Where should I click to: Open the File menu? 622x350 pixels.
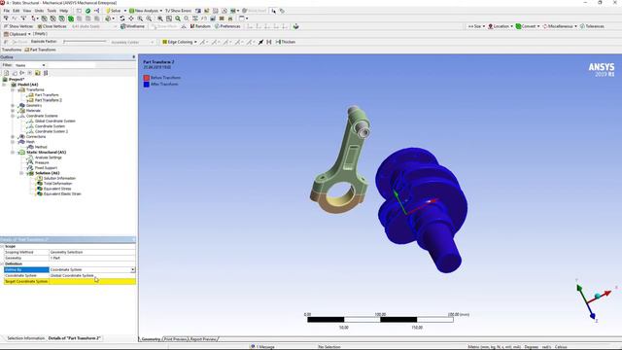(x=7, y=11)
